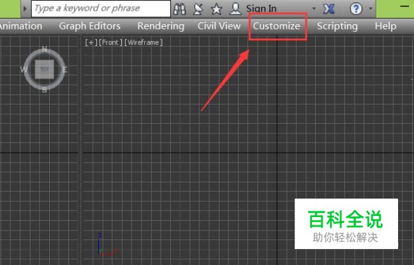Click the Sign In link
This screenshot has width=414, height=265.
click(262, 8)
